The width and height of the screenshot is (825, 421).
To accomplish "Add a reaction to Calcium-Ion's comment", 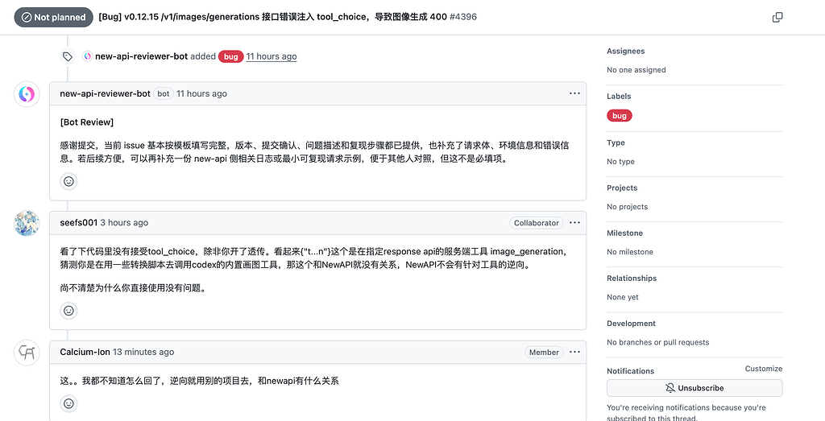I will tap(69, 403).
